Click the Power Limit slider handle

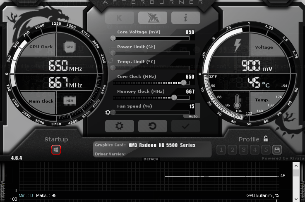113,53
